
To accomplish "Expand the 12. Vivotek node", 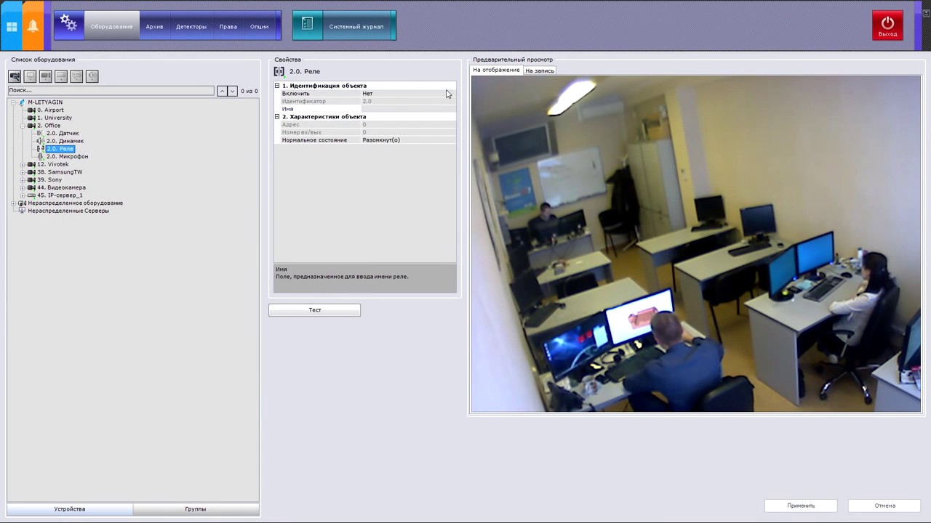I will 23,165.
